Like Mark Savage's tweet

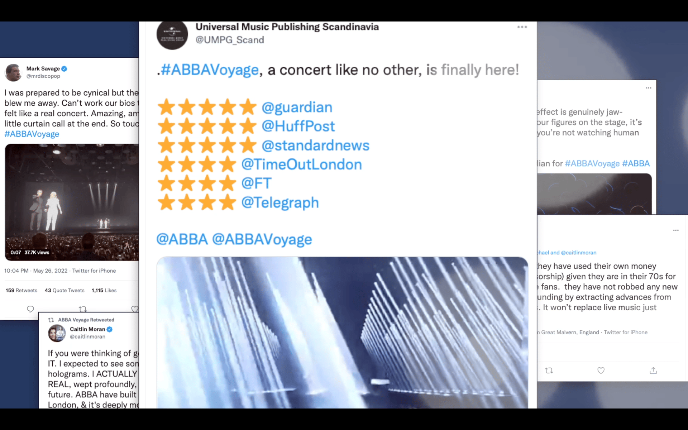(135, 309)
